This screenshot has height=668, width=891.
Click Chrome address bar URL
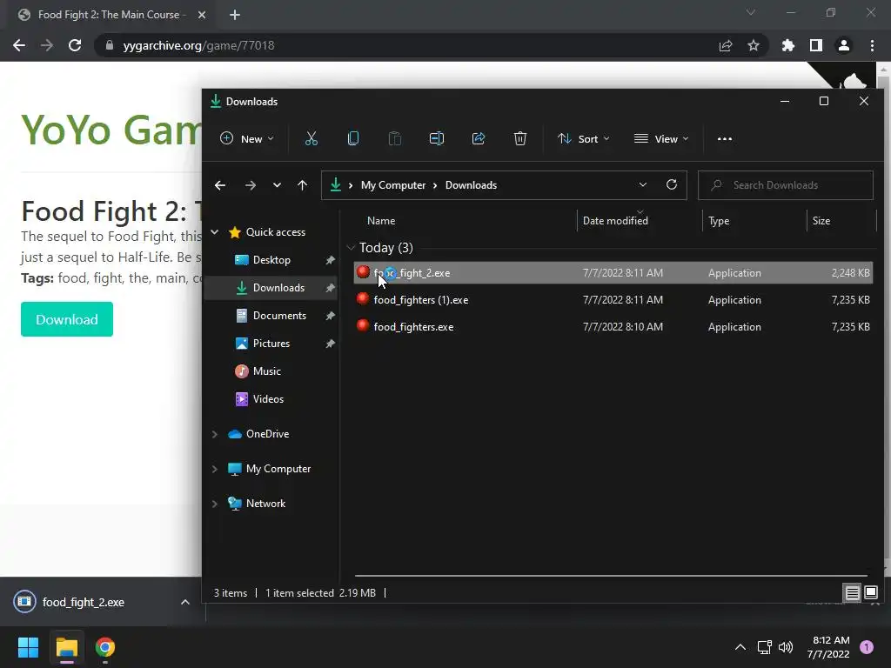198,45
